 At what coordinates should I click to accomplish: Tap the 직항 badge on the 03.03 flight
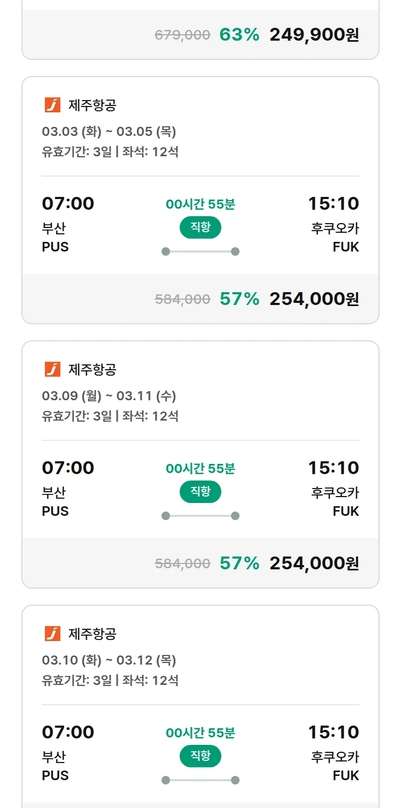pyautogui.click(x=200, y=227)
